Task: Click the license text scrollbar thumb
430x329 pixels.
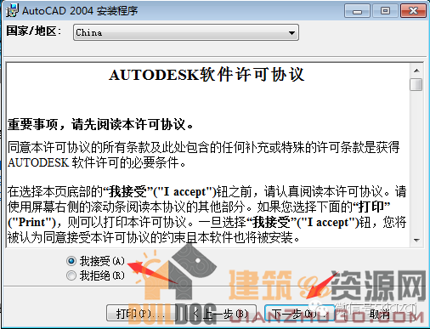Action: point(416,84)
